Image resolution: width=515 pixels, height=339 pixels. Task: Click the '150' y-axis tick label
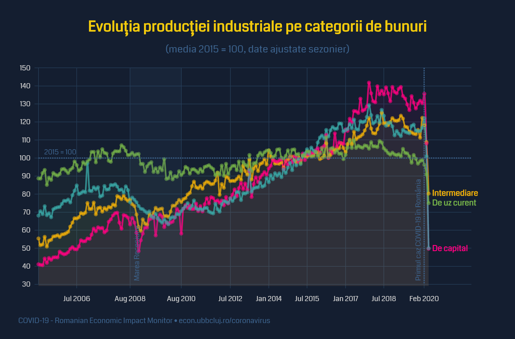pyautogui.click(x=25, y=68)
